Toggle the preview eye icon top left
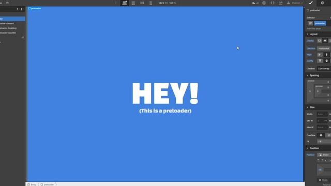Image resolution: width=331 pixels, height=186 pixels. [7, 3]
